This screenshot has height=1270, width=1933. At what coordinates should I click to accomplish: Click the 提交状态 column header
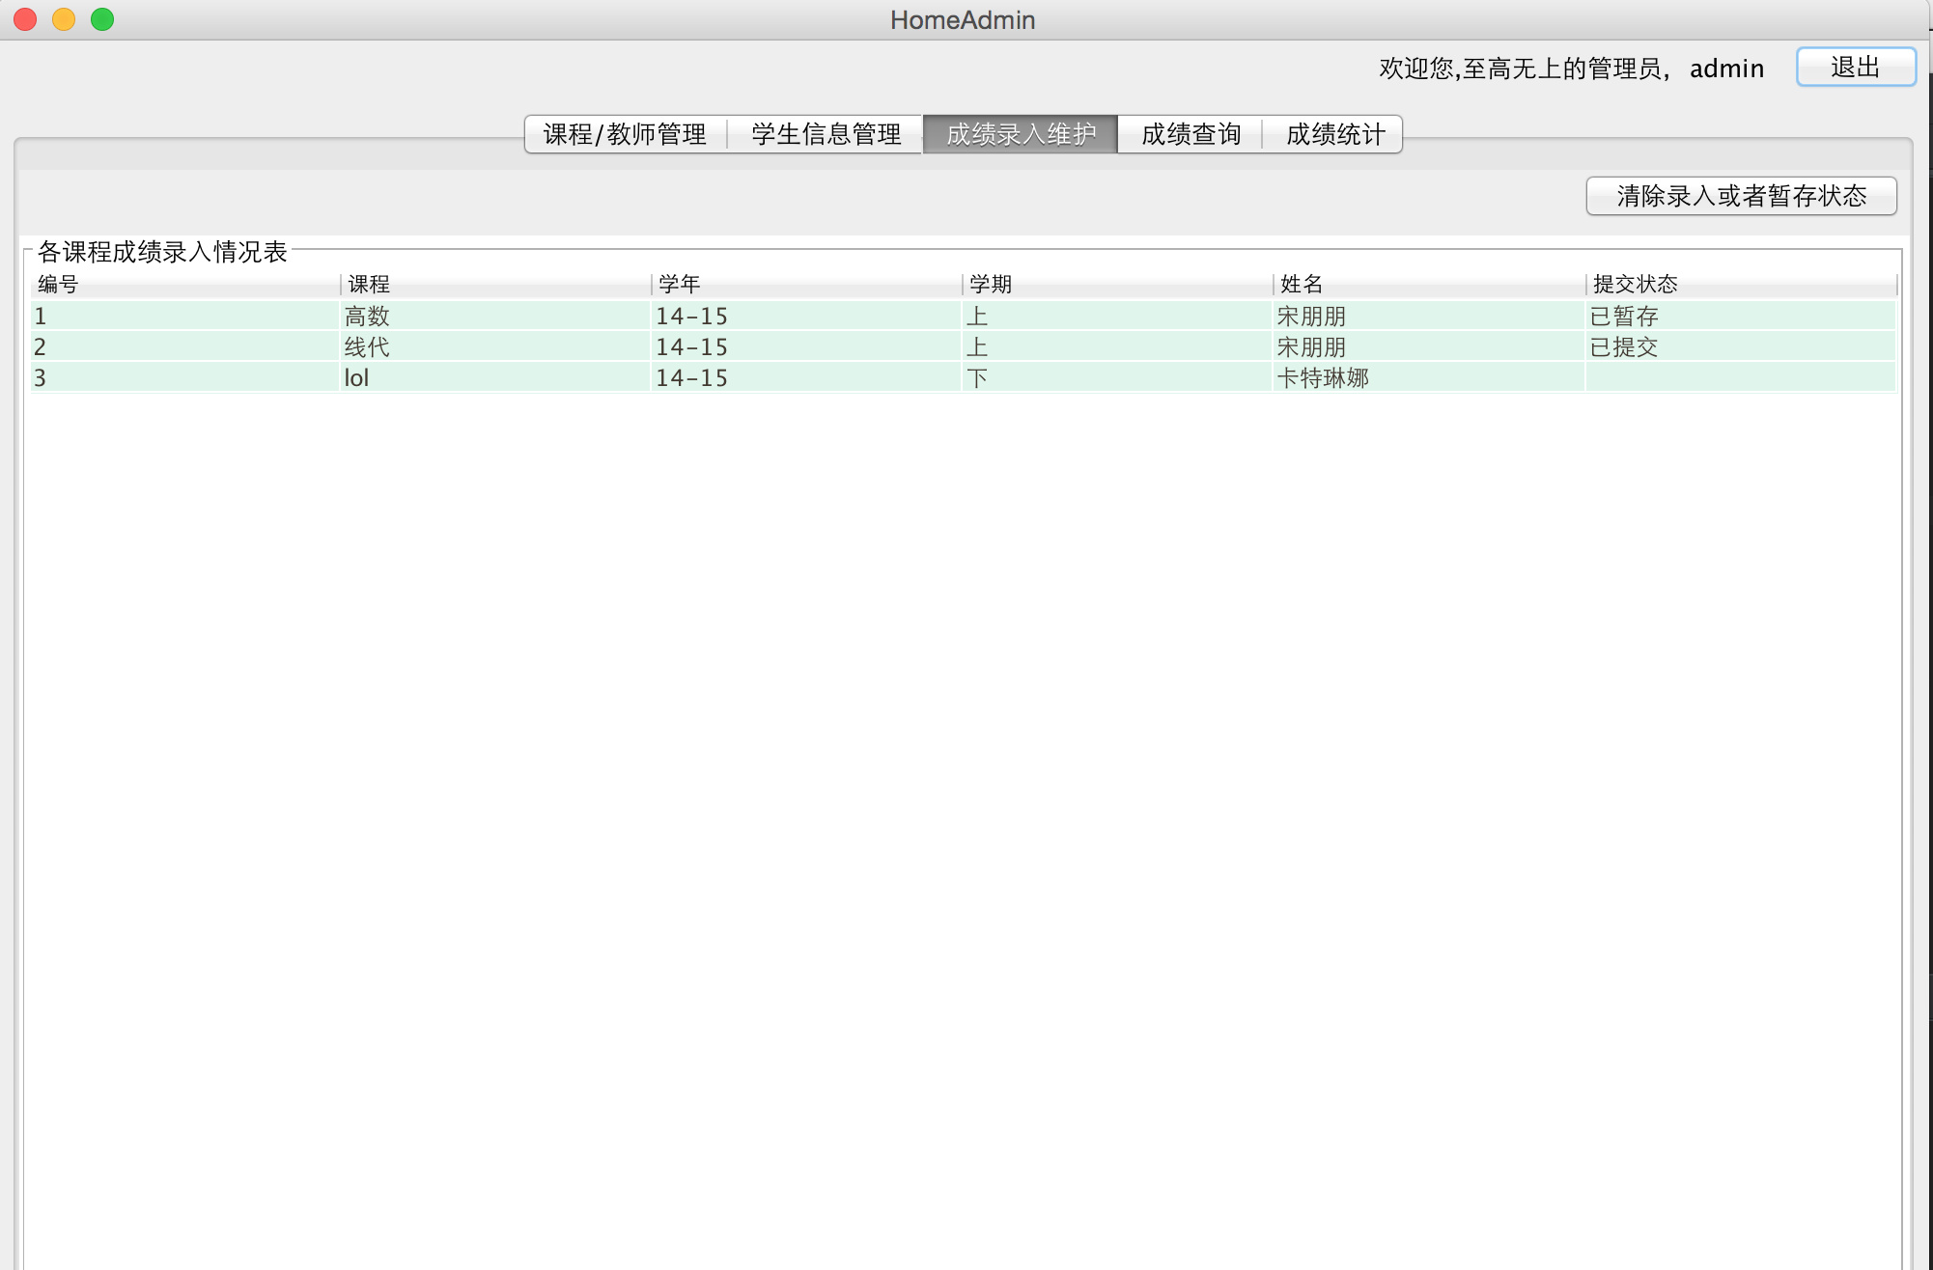coord(1738,284)
